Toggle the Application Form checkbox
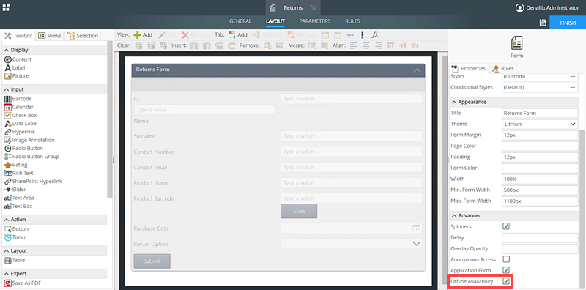Image resolution: width=586 pixels, height=290 pixels. tap(506, 269)
